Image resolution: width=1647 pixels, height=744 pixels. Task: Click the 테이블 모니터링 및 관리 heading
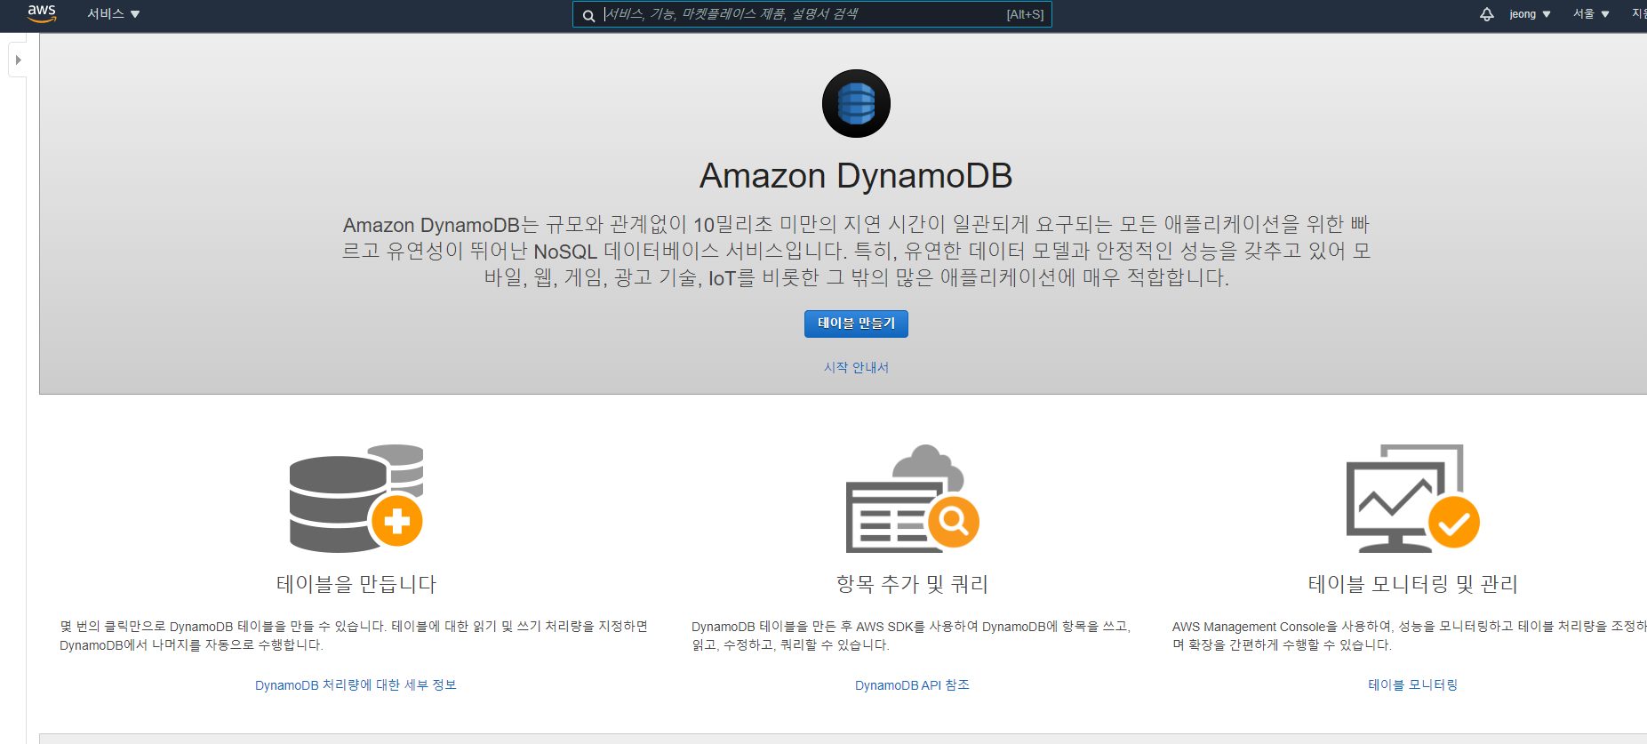click(1412, 584)
